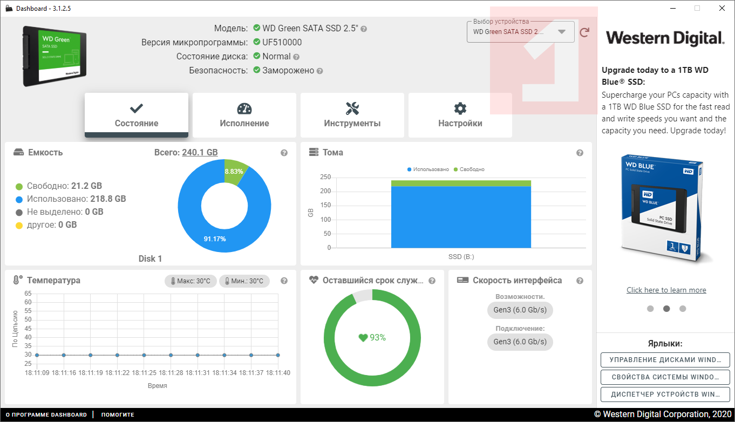Screen dimensions: 735x422
Task: Select the first carousel dot
Action: (650, 309)
